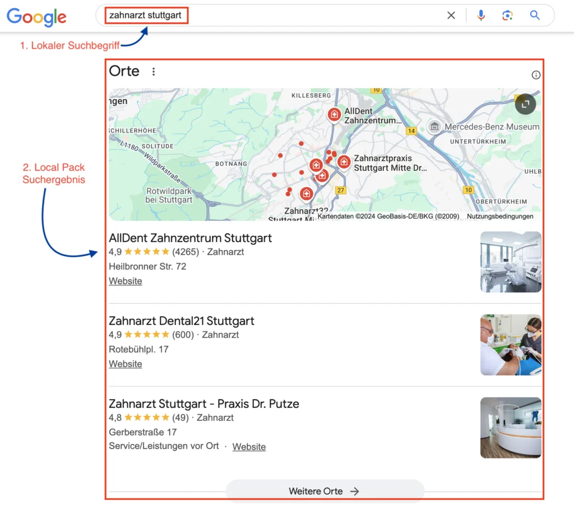Click the Weitere Orte button
The width and height of the screenshot is (574, 510).
tap(324, 491)
